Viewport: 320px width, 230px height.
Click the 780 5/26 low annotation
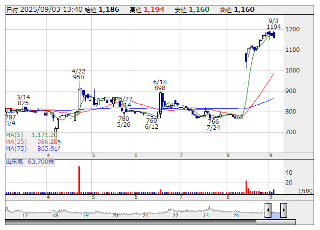pos(123,122)
